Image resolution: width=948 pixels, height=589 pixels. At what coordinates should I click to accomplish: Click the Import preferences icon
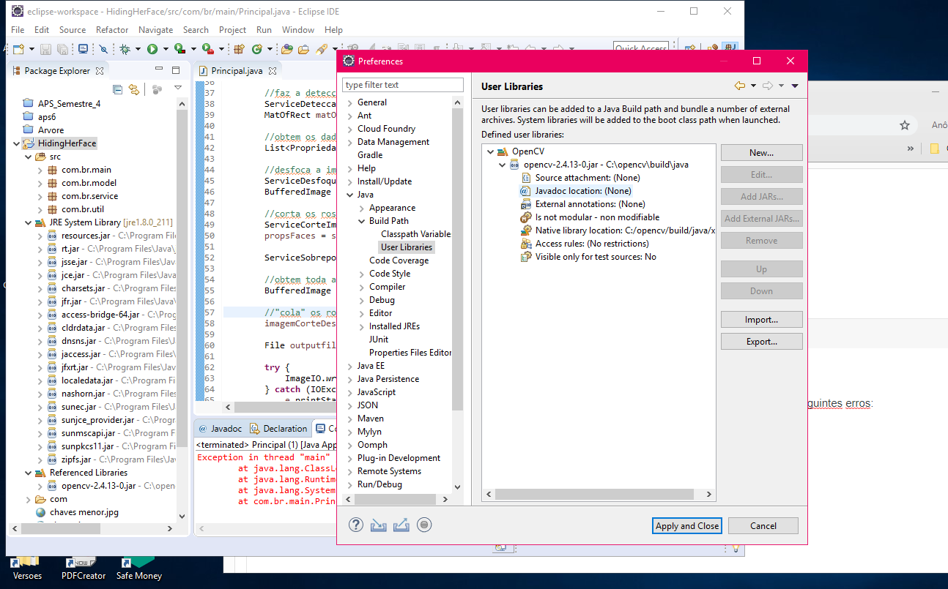[x=379, y=525]
